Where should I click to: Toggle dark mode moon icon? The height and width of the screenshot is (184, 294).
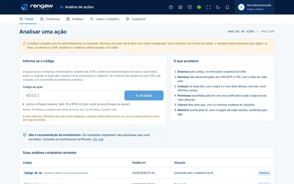218,7
